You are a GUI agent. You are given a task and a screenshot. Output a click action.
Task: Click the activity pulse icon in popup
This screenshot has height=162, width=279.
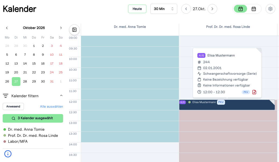pos(199,74)
